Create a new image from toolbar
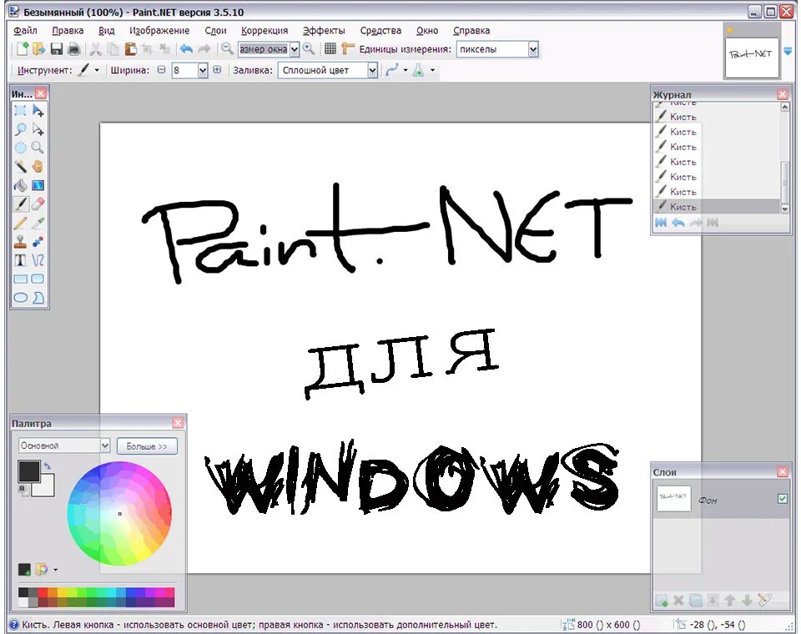Image resolution: width=801 pixels, height=634 pixels. tap(22, 49)
